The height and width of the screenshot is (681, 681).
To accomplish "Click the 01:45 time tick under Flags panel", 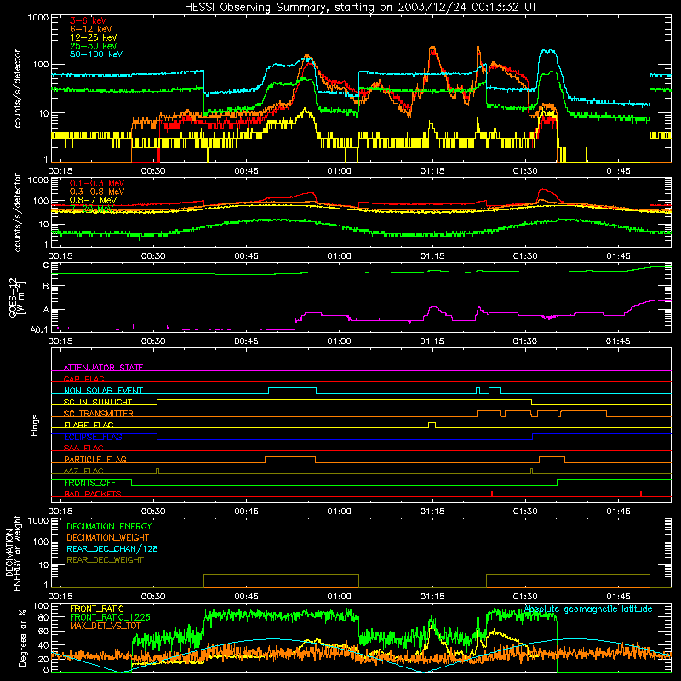I will (x=619, y=512).
